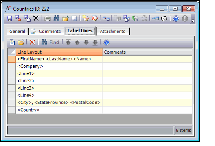This screenshot has width=215, height=146.
Task: Click the row selector beside <Company>
Action: (12, 67)
